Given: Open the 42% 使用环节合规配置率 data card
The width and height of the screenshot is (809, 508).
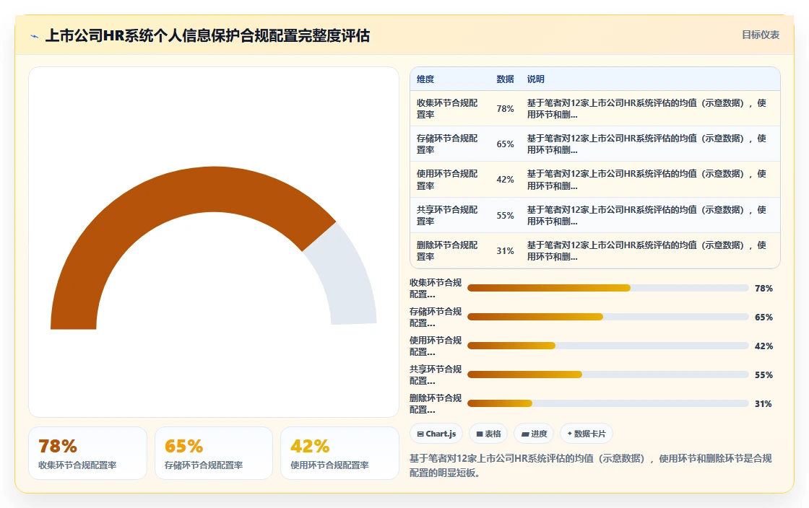Looking at the screenshot, I should pos(339,453).
